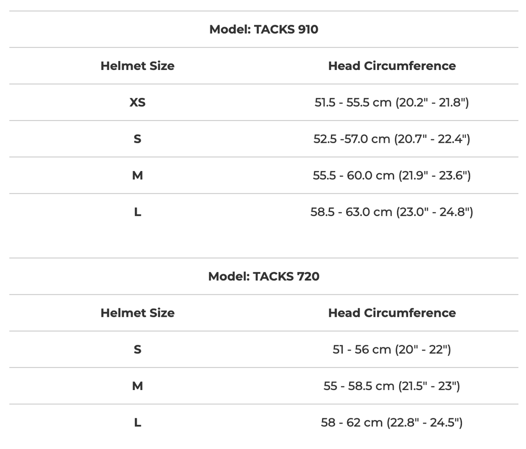The width and height of the screenshot is (526, 449).
Task: Select size S row in TACKS 910 table
Action: pyautogui.click(x=137, y=139)
